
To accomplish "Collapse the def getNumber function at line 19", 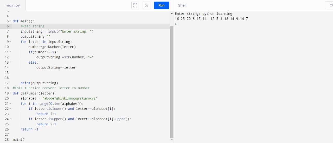I will pos(10,93).
